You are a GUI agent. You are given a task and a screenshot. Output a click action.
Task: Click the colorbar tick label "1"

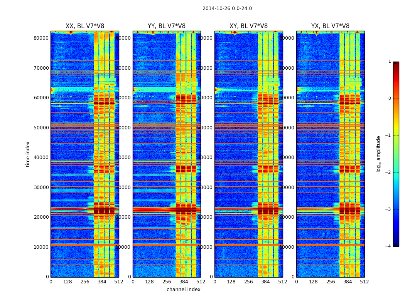389,62
